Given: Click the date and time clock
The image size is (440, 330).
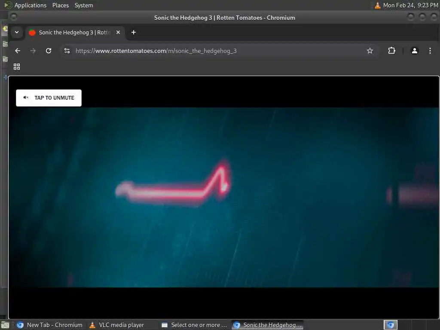Looking at the screenshot, I should click(x=410, y=5).
